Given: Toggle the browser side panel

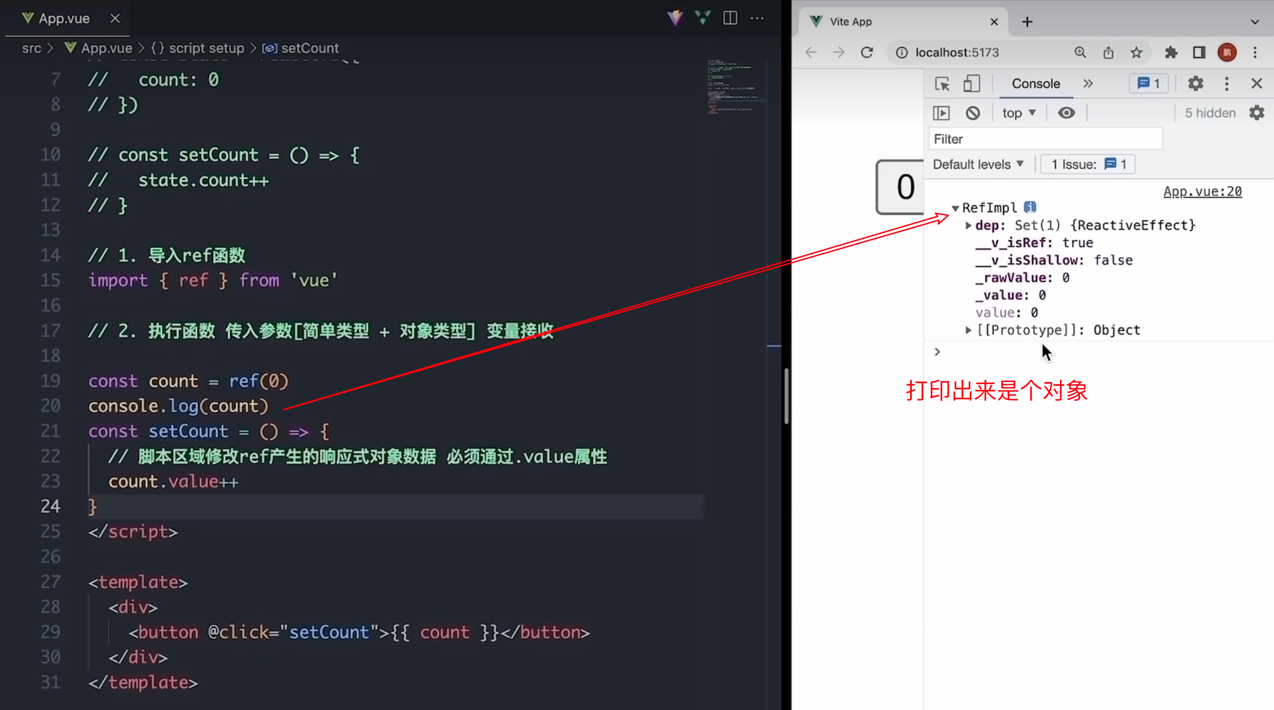Looking at the screenshot, I should click(x=1199, y=52).
